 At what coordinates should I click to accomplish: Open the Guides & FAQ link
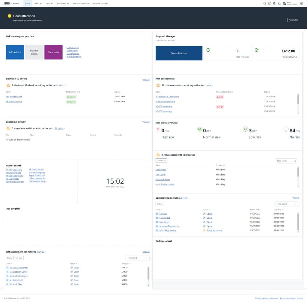73,48
